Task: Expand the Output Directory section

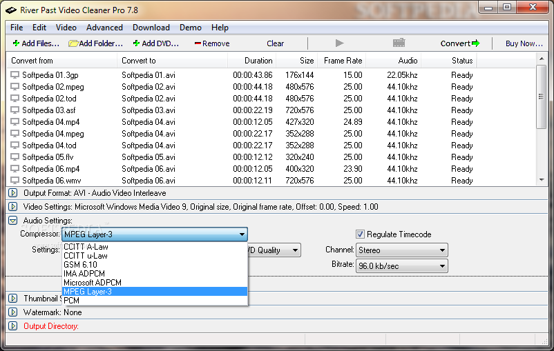Action: 12,326
